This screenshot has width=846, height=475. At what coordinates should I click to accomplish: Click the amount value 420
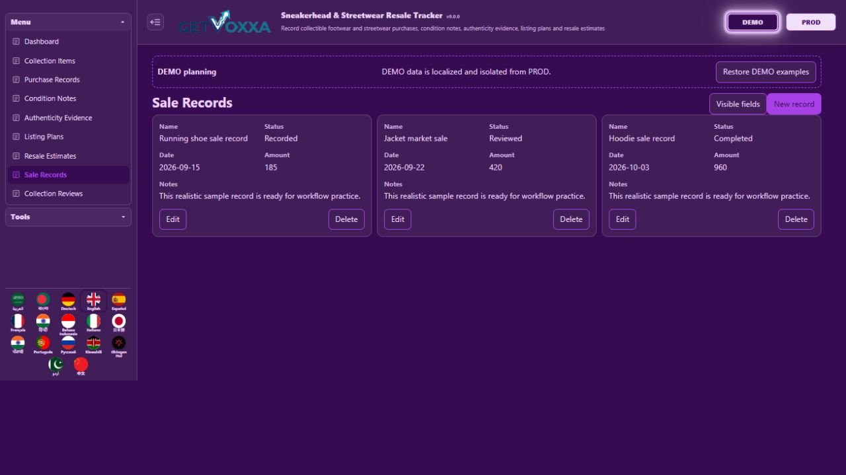click(496, 168)
